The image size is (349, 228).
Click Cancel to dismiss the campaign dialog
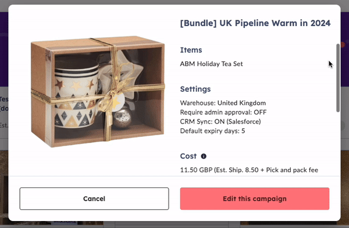94,198
